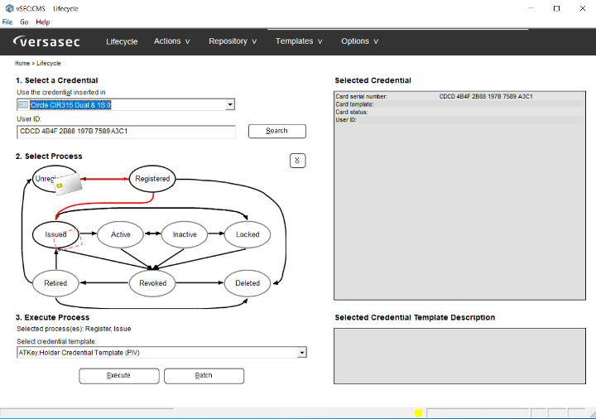Click in the User ID input field
The height and width of the screenshot is (419, 596).
point(126,132)
